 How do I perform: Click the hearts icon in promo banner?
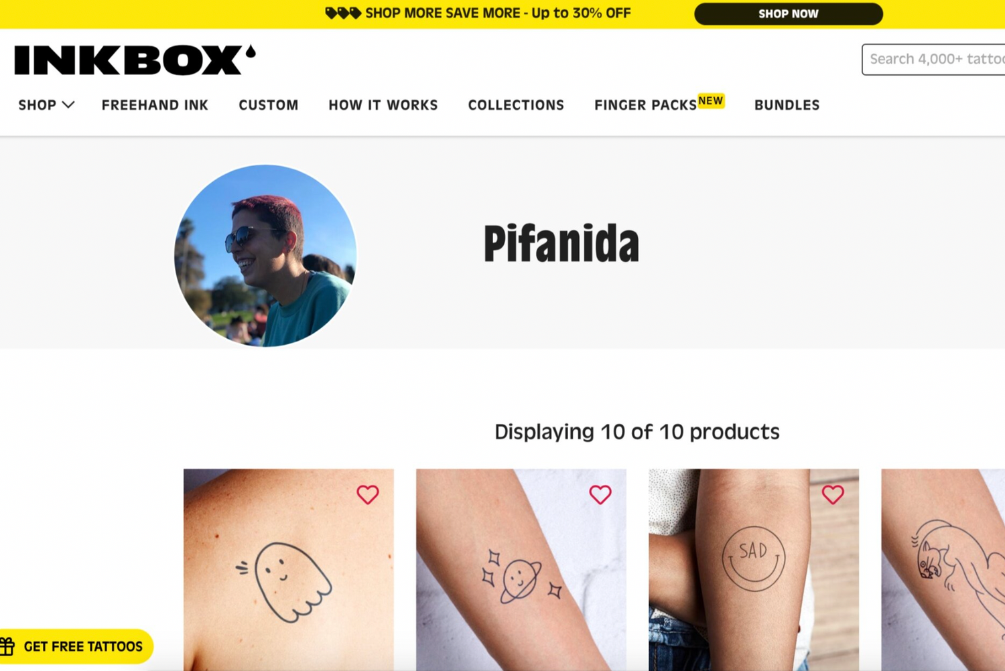pos(343,13)
